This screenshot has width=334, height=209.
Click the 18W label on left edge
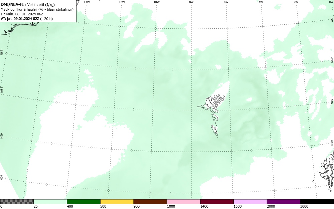(x=1, y=89)
